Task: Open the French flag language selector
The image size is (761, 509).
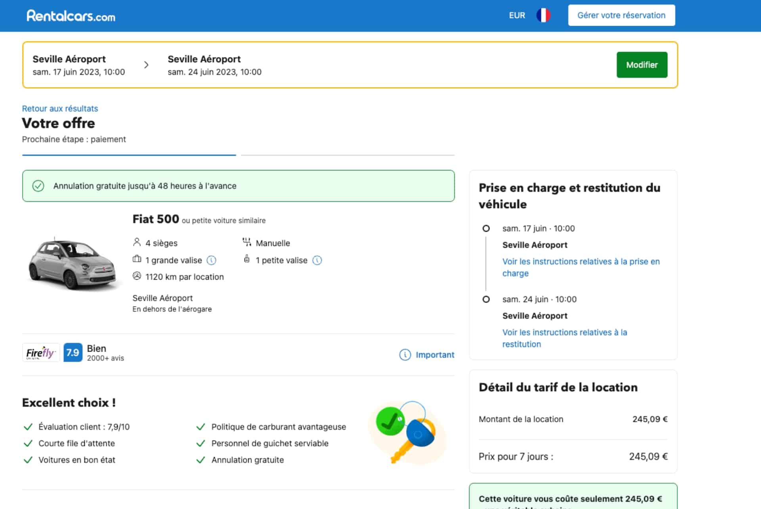Action: 543,15
